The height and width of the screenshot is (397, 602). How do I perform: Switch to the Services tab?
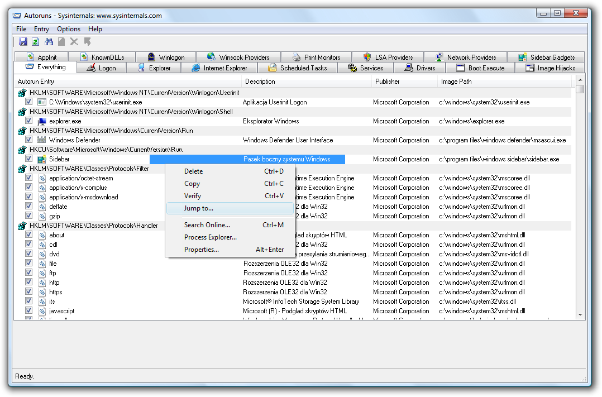pos(365,68)
